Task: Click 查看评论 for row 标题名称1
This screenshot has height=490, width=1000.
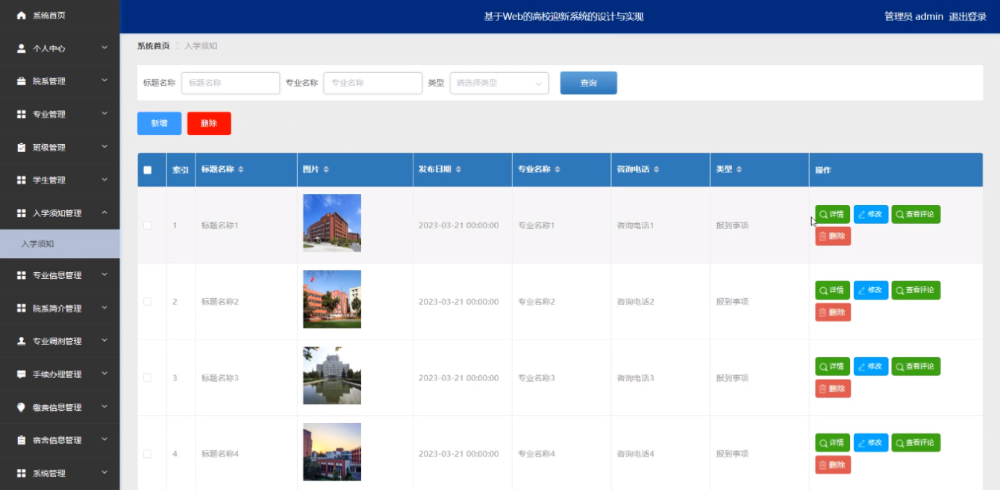Action: pyautogui.click(x=916, y=214)
